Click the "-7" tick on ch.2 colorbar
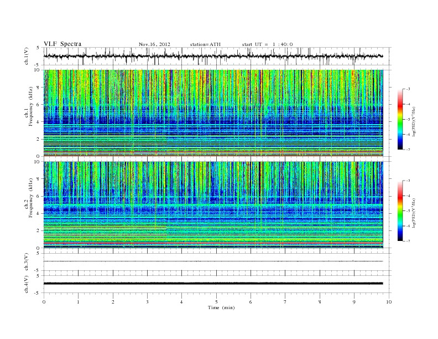Screen dimensions: 438x339 pos(408,241)
